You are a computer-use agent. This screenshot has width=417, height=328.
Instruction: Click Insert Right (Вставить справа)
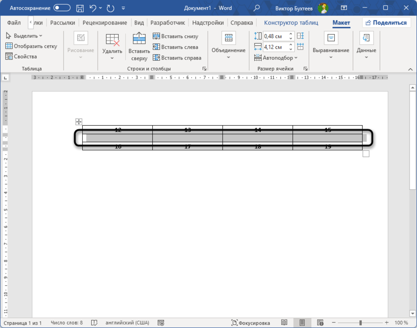[177, 58]
